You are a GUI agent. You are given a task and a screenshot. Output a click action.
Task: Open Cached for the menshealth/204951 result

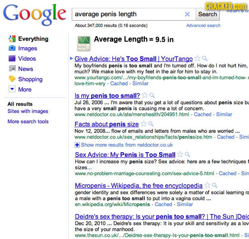(203, 115)
